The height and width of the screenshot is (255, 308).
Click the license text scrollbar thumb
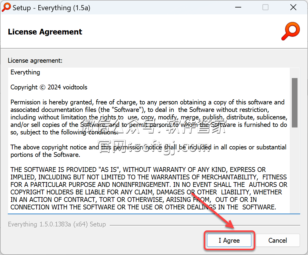point(295,103)
